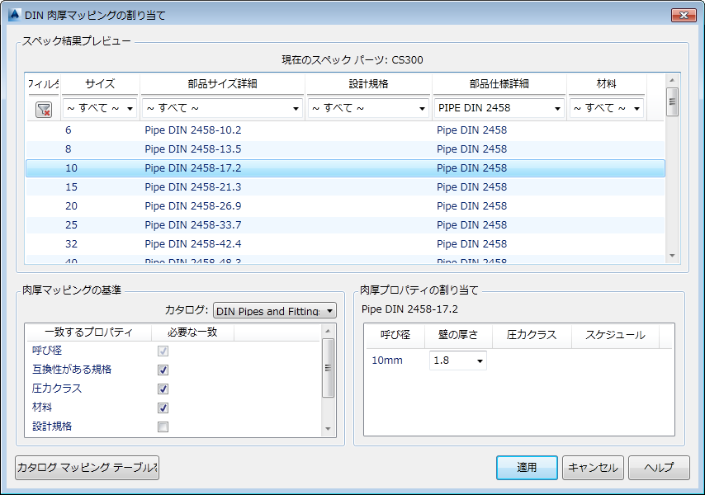Select row Pipe DIN 2458-42.4
Viewport: 705px width, 495px height.
345,244
